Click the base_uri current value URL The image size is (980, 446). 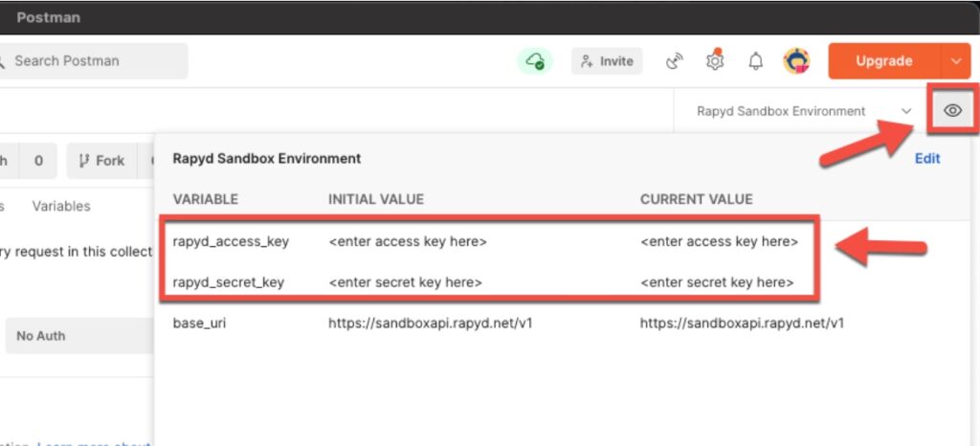click(742, 323)
